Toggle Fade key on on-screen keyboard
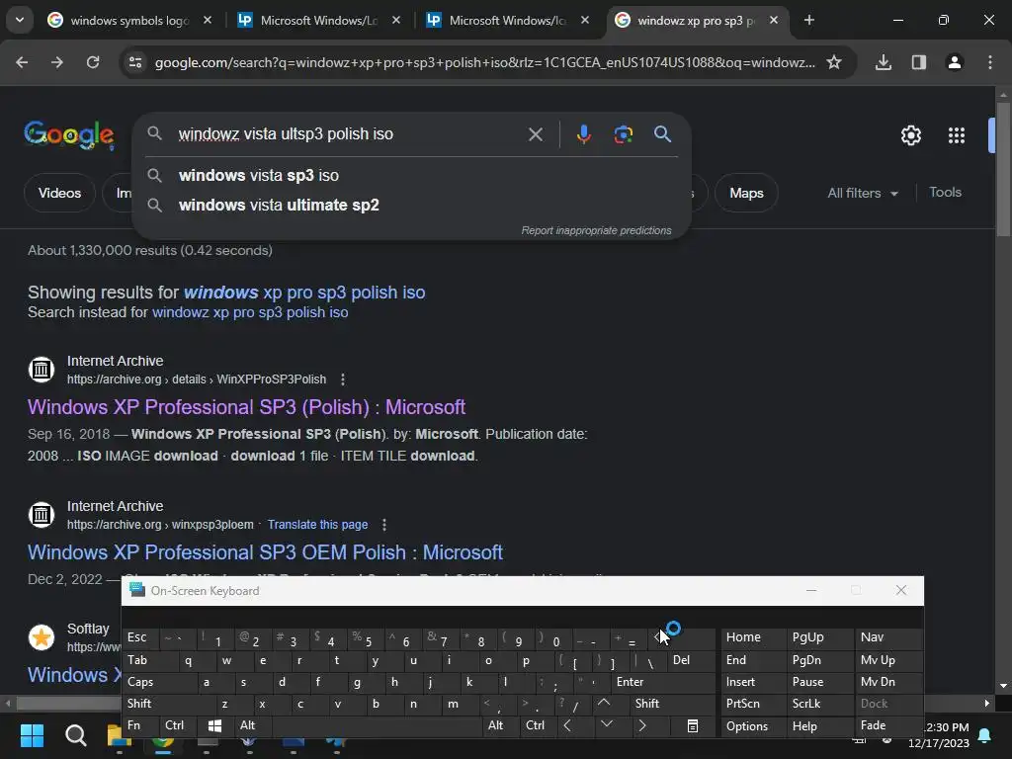The height and width of the screenshot is (759, 1012). click(887, 725)
